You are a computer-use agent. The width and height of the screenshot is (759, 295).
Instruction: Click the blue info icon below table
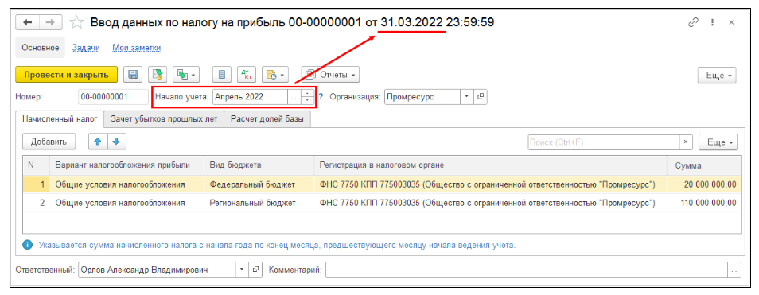tap(28, 245)
